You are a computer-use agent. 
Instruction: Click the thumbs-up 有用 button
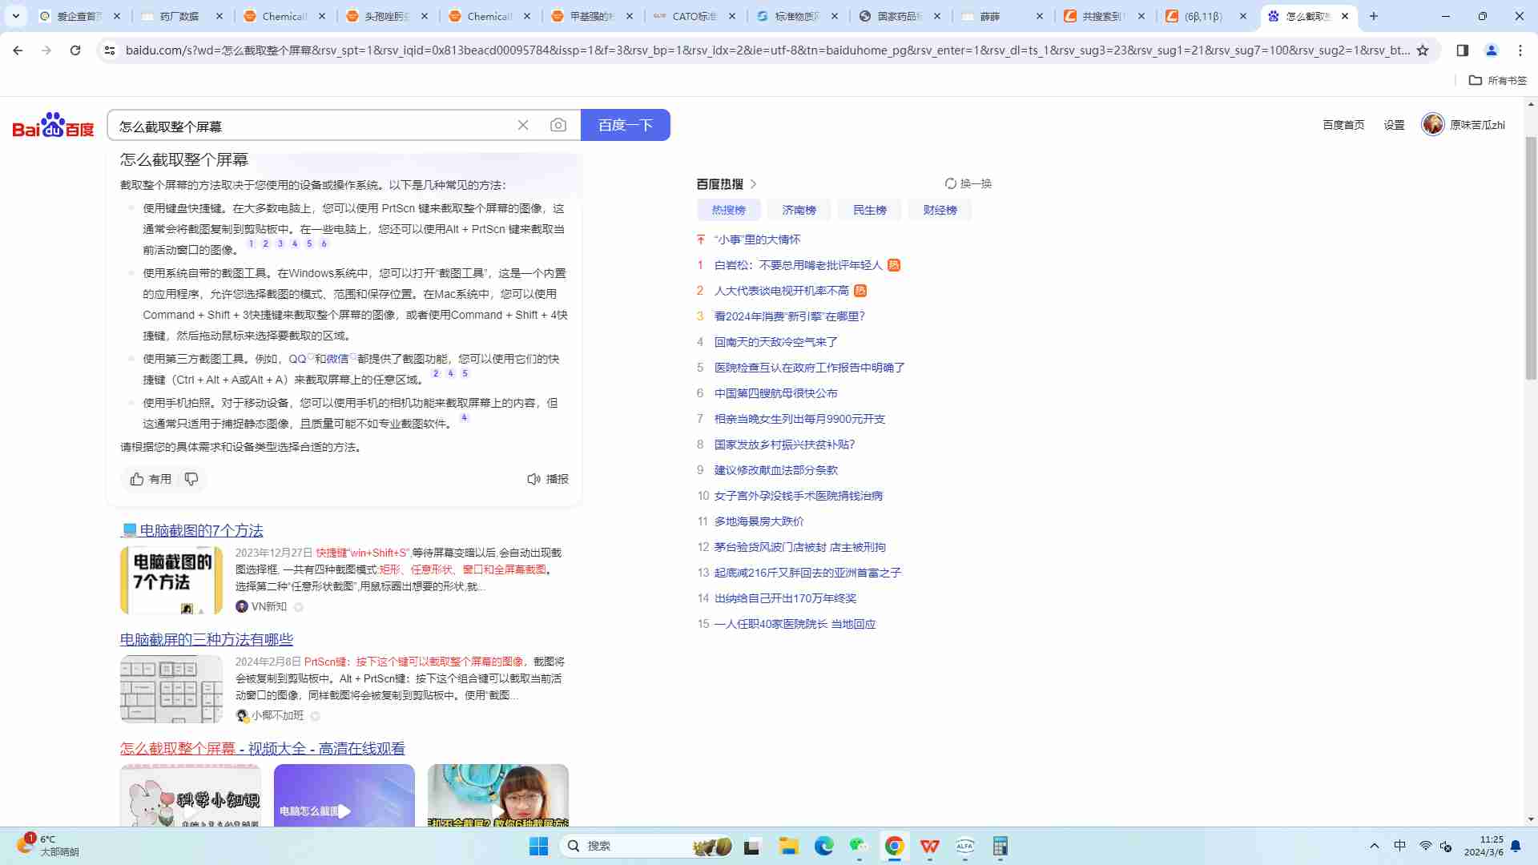pyautogui.click(x=151, y=479)
